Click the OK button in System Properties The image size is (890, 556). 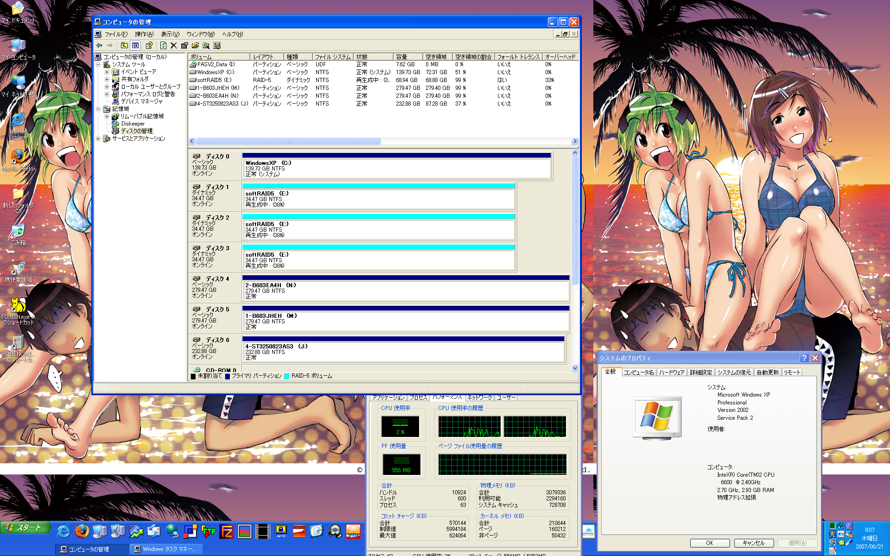coord(709,543)
